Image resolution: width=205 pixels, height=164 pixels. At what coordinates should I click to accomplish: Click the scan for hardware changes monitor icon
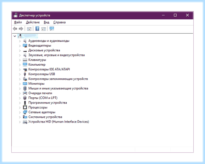tap(52, 29)
